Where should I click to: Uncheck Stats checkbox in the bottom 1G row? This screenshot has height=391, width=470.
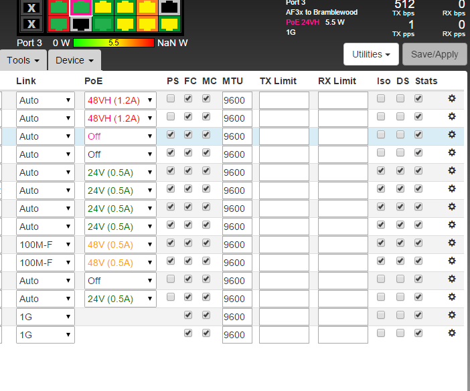[x=418, y=333]
